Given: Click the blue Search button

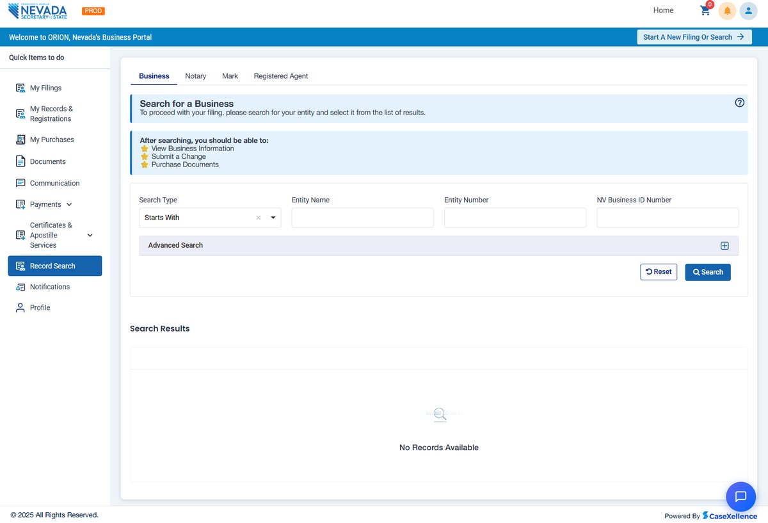Looking at the screenshot, I should pos(708,272).
